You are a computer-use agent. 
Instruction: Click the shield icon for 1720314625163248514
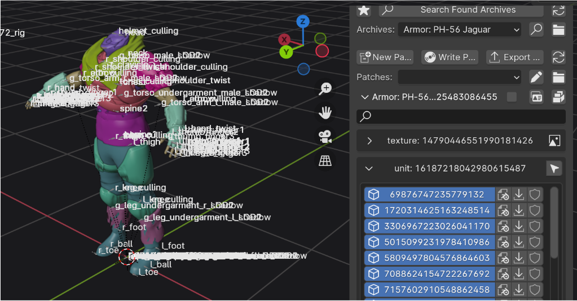pos(535,210)
